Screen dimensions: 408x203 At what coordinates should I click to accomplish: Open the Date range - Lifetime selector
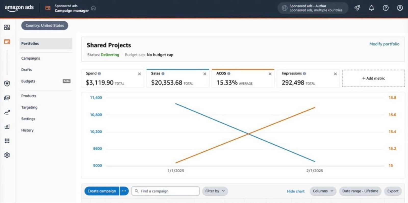360,191
